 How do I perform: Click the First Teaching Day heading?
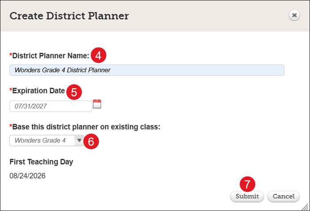(x=41, y=162)
